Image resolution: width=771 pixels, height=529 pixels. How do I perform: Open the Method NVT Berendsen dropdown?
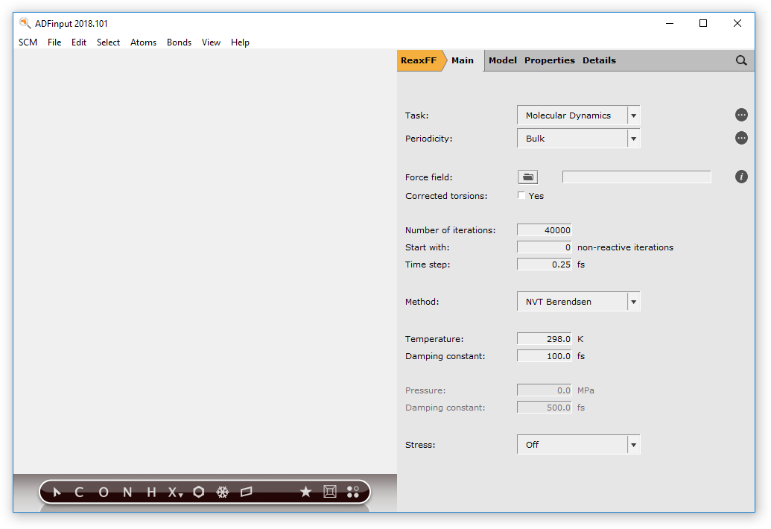(x=578, y=301)
